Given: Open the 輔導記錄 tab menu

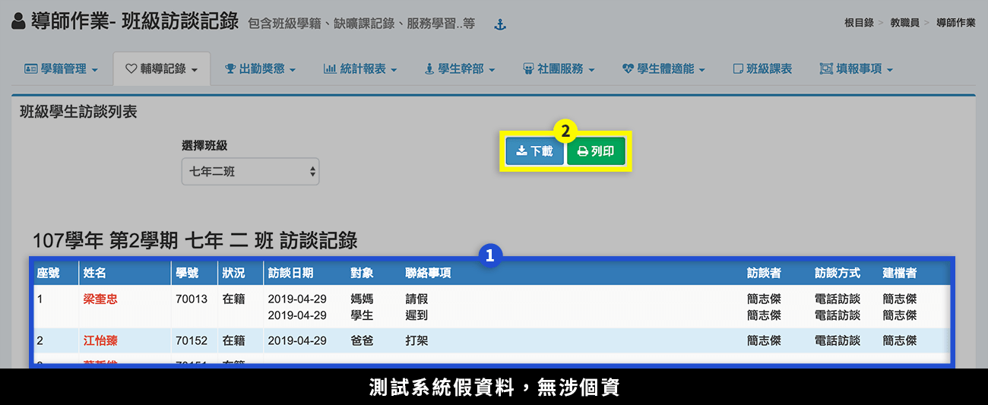Looking at the screenshot, I should pyautogui.click(x=161, y=69).
